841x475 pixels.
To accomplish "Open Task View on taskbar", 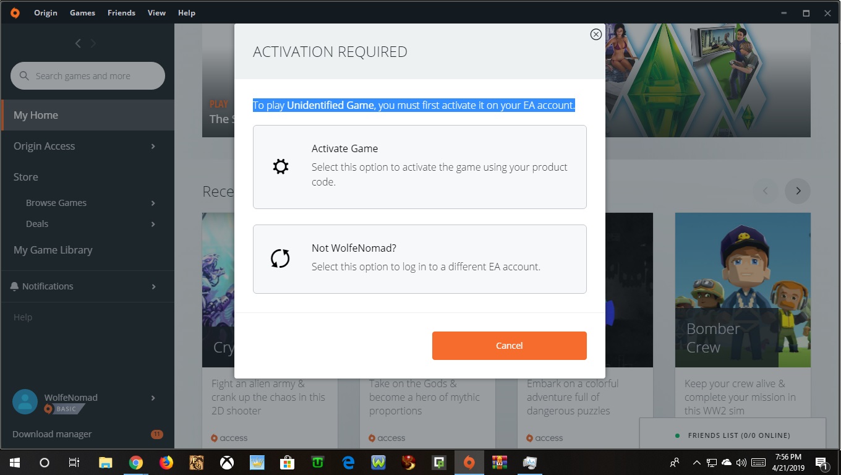I will pos(74,462).
